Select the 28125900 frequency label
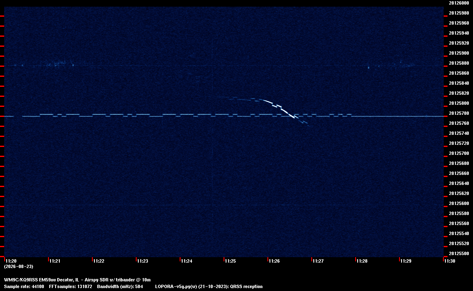 [x=459, y=53]
